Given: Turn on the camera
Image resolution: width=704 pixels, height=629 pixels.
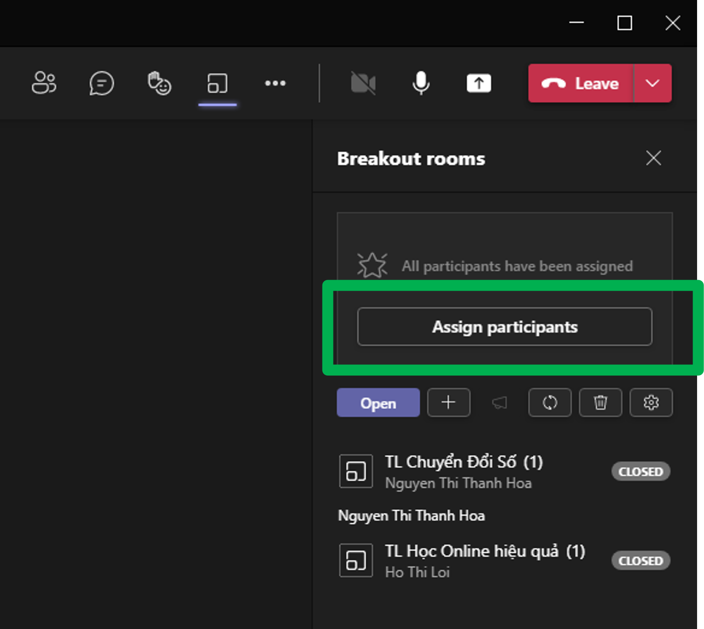Looking at the screenshot, I should [x=363, y=83].
